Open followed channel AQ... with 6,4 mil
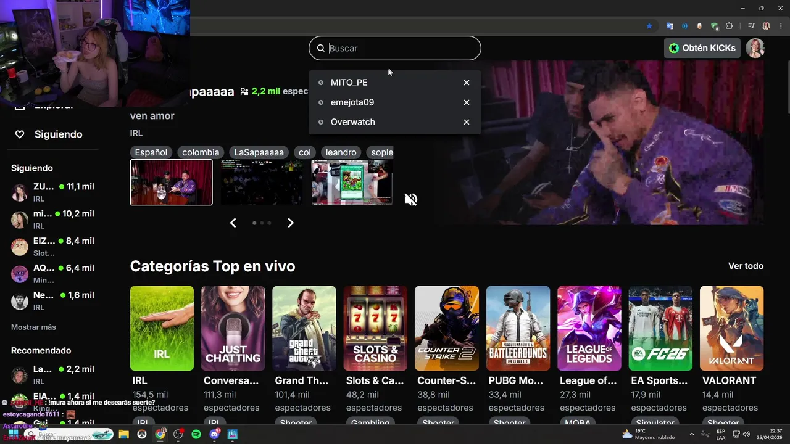 tap(54, 274)
